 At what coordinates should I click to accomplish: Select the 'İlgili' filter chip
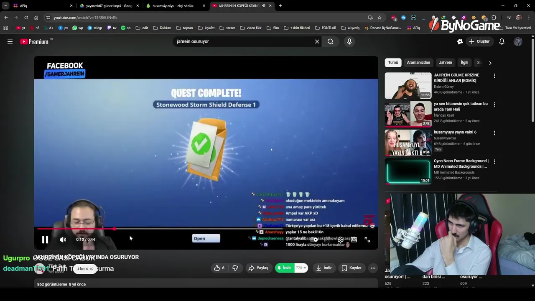pos(464,62)
